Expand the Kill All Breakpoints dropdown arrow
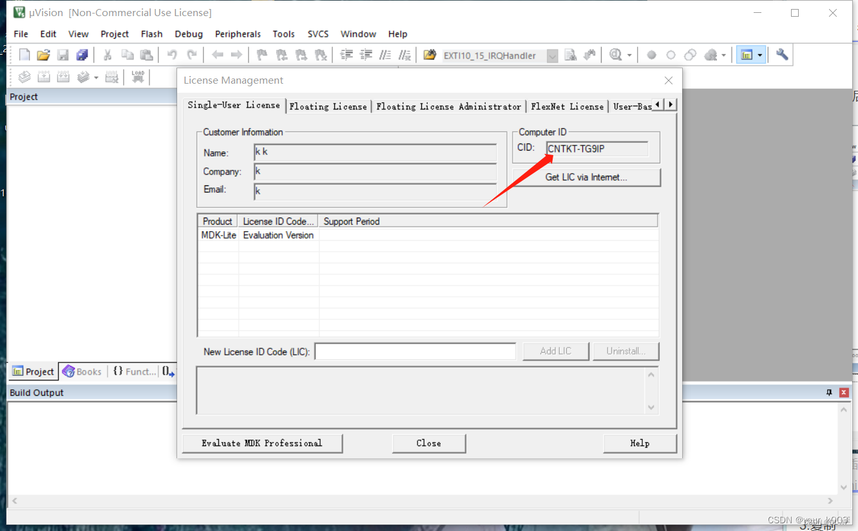Image resolution: width=858 pixels, height=531 pixels. [724, 55]
